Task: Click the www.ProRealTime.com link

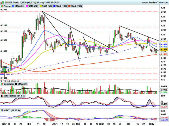Action: click(x=155, y=2)
